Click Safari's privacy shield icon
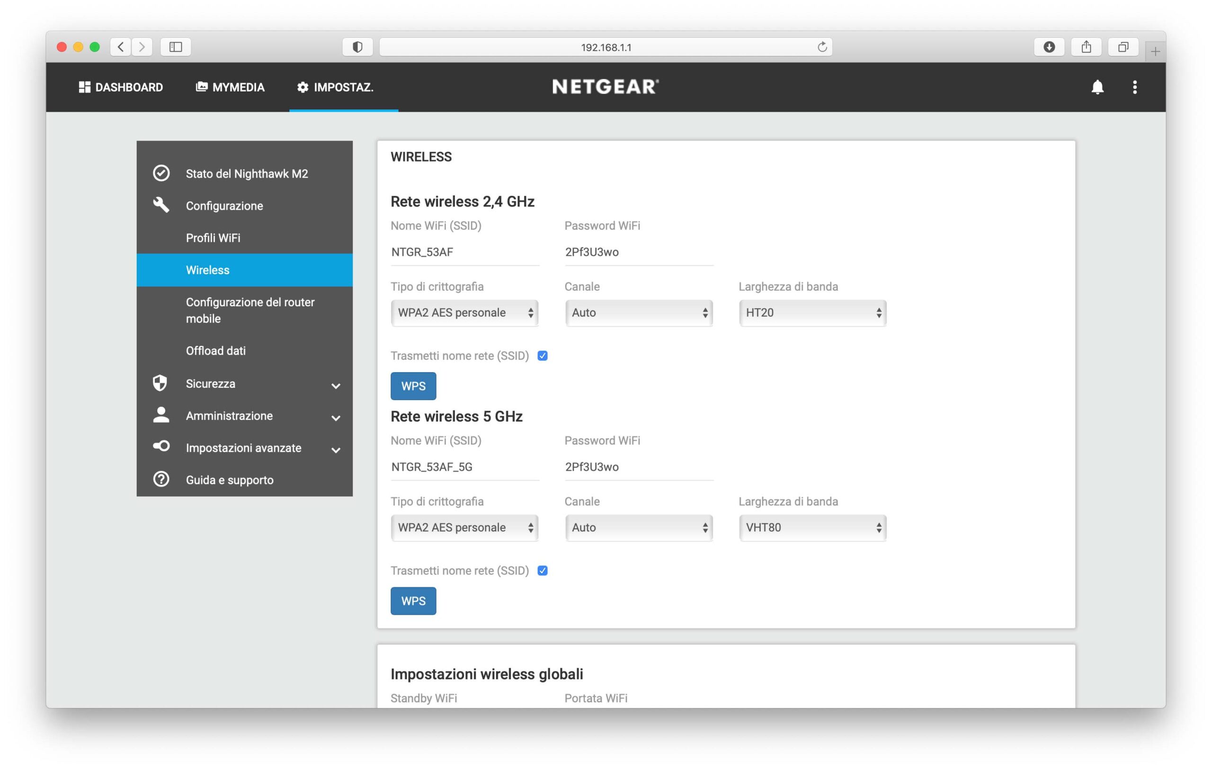 coord(357,47)
